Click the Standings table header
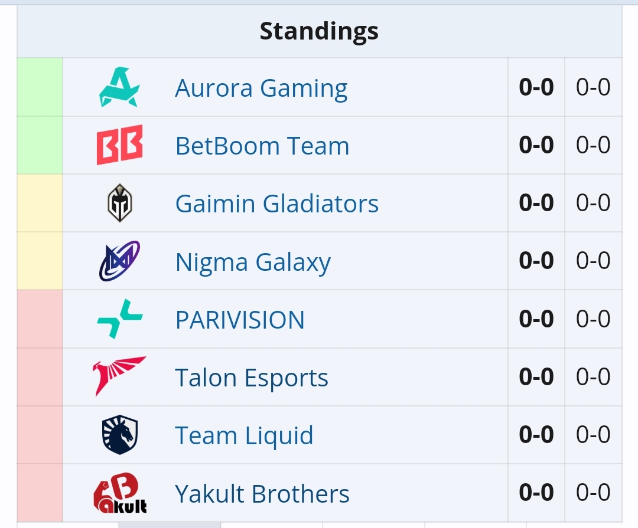The width and height of the screenshot is (638, 528). point(319,31)
